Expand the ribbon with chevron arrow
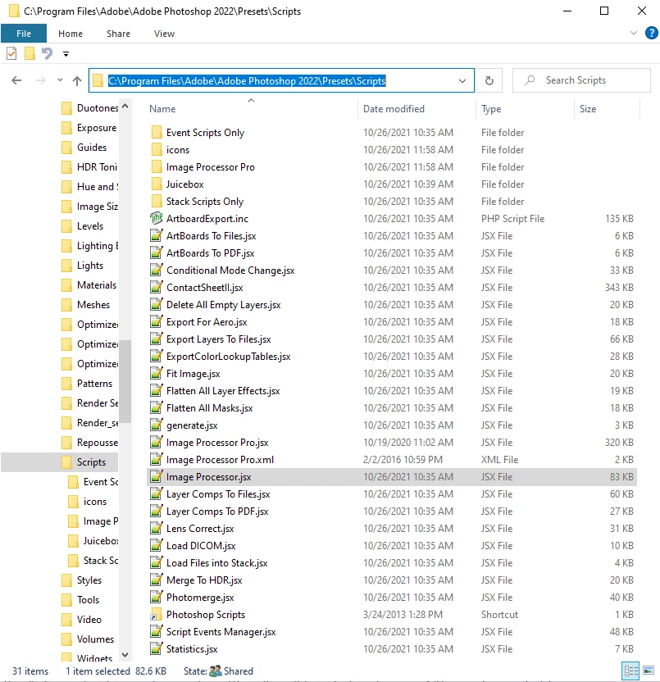The height and width of the screenshot is (682, 660). (x=634, y=33)
